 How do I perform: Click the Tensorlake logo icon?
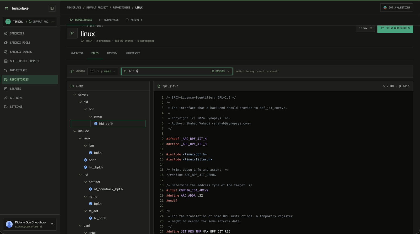point(7,8)
